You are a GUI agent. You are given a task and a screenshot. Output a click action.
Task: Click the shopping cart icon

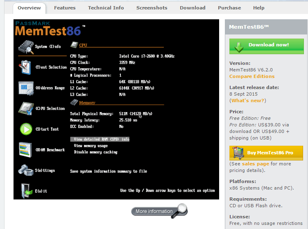click(x=238, y=153)
